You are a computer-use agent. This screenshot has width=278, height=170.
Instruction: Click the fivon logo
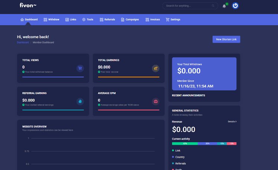[28, 5]
